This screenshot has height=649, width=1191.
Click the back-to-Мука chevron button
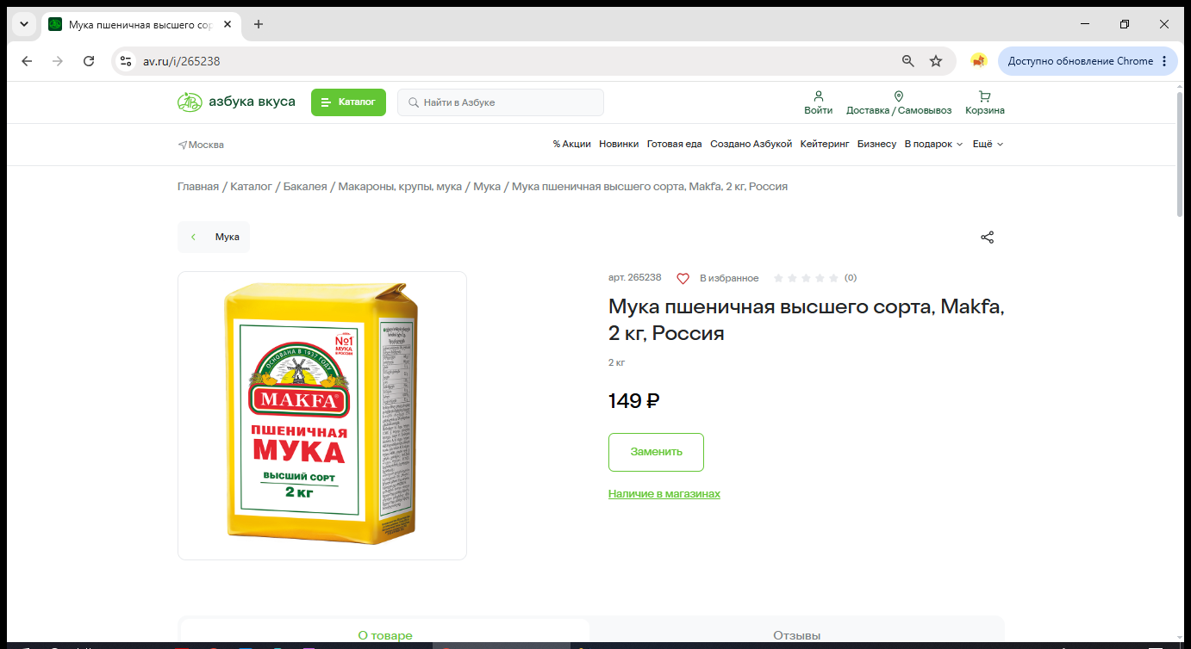pyautogui.click(x=214, y=237)
